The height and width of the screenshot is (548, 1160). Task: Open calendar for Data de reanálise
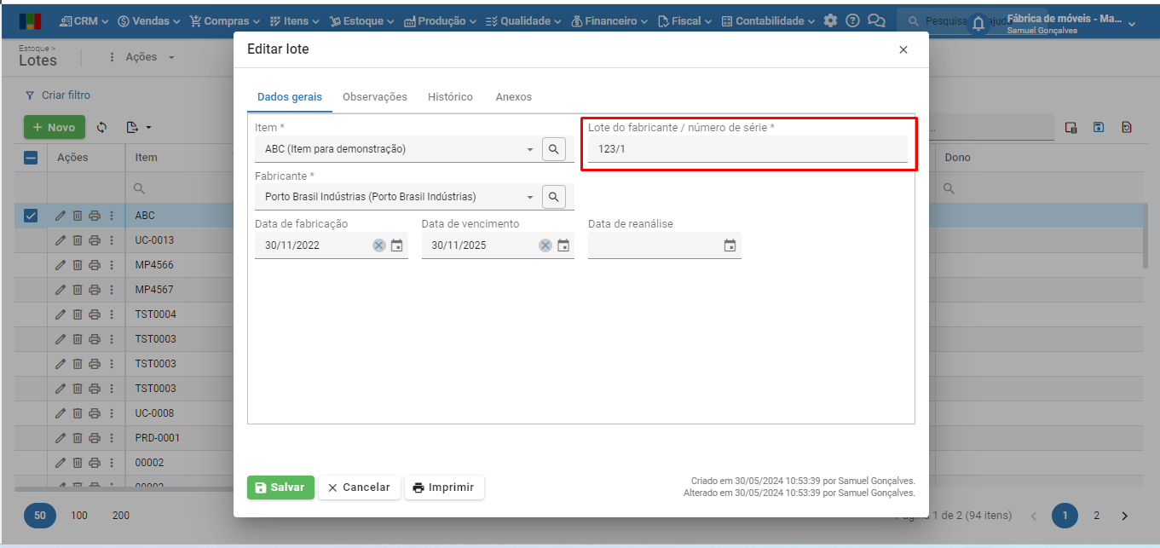(730, 245)
